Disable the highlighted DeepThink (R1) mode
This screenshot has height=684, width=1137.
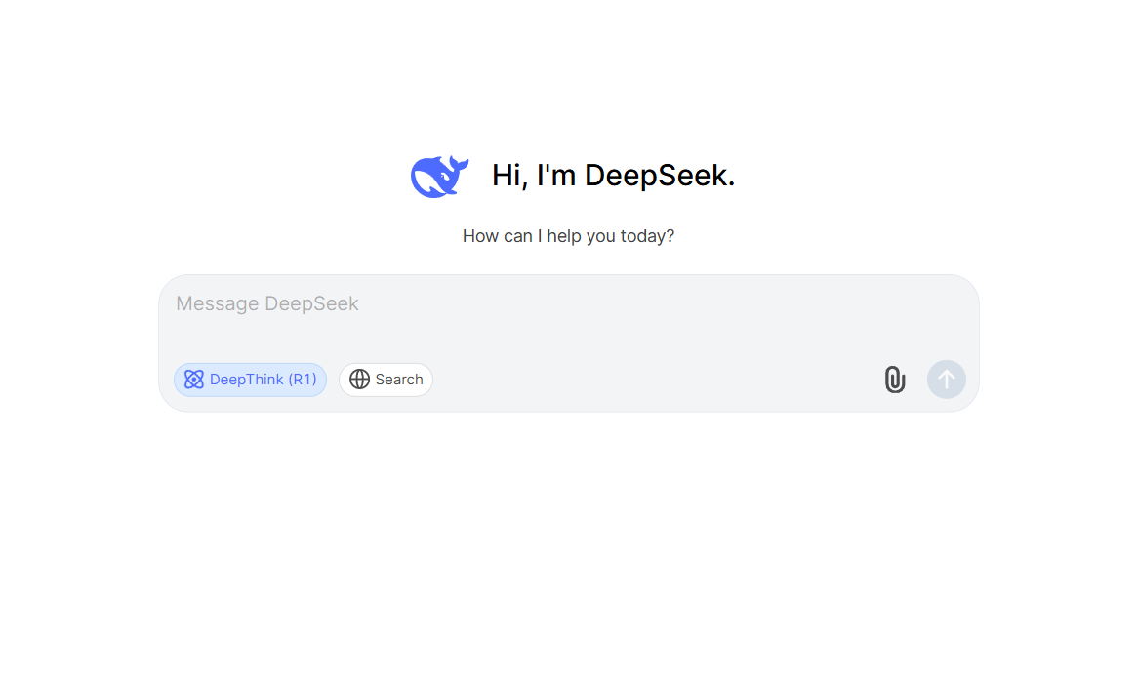point(250,380)
